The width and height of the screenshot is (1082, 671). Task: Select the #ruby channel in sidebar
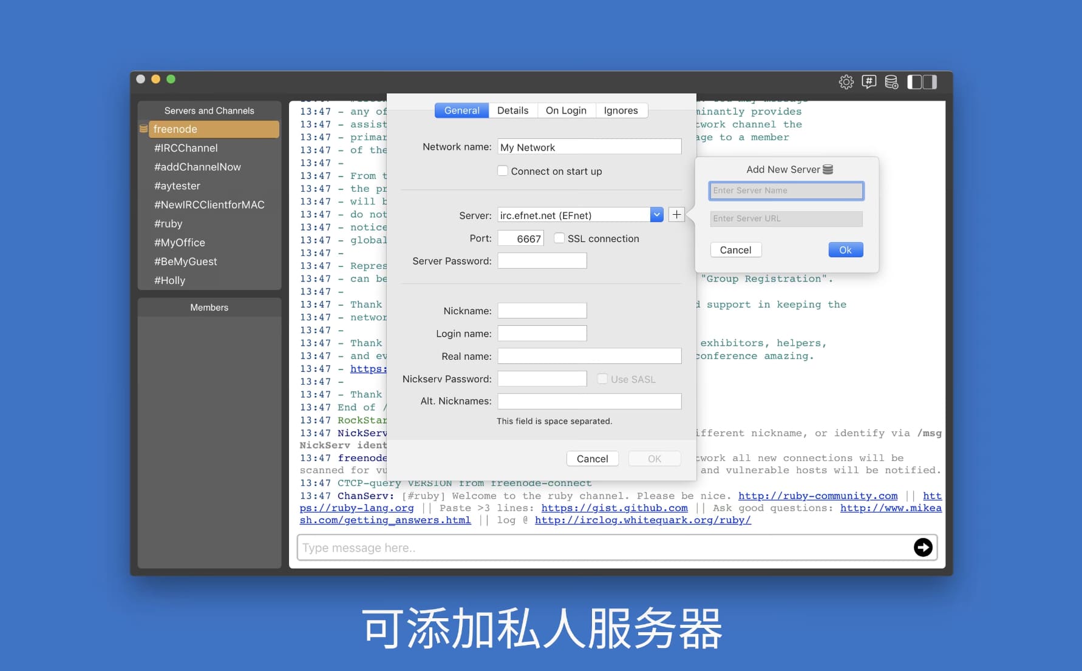pos(168,223)
